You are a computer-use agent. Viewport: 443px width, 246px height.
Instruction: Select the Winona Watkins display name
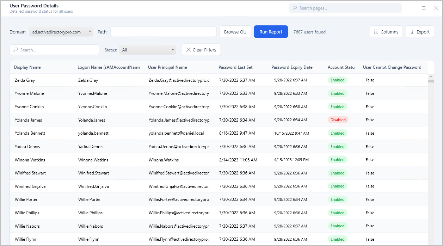[30, 160]
